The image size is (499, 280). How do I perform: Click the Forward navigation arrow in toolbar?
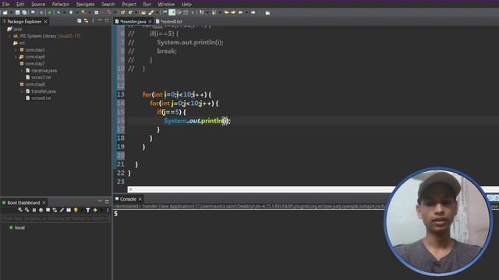pos(253,12)
